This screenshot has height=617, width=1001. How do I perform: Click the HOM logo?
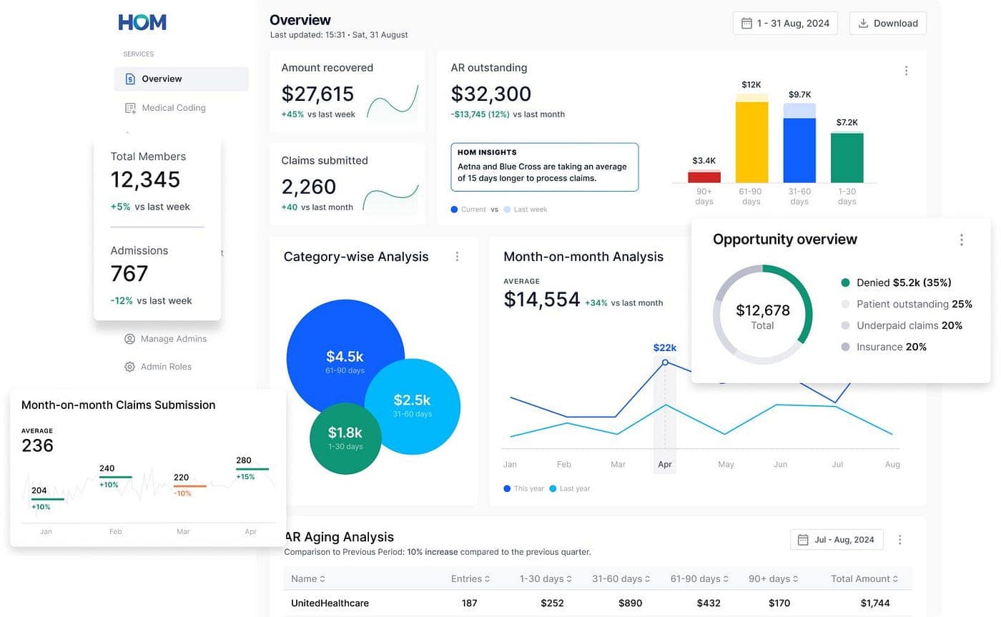142,22
